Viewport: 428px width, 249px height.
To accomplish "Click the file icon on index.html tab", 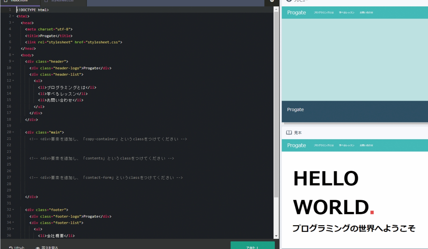I will (5, 1).
